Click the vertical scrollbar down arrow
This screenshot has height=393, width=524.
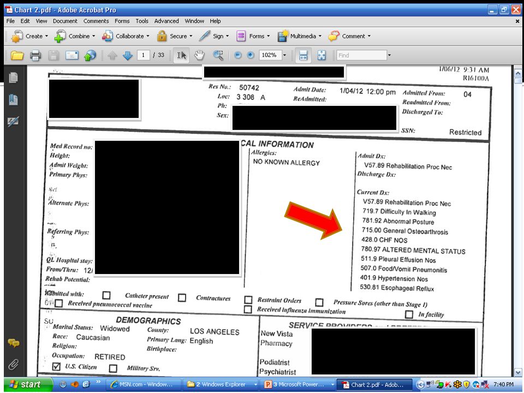click(x=517, y=372)
